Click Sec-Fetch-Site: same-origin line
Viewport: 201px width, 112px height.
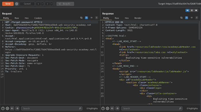pyautogui.click(x=24, y=63)
